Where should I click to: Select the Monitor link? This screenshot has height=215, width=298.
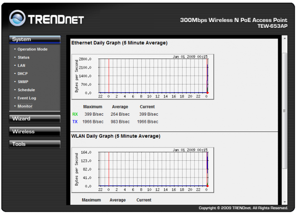tap(25, 106)
